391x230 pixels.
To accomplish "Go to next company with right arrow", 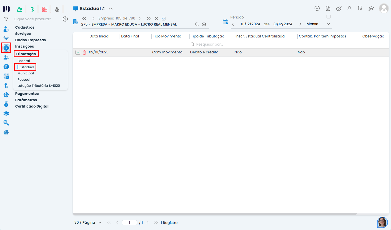I will [x=140, y=18].
